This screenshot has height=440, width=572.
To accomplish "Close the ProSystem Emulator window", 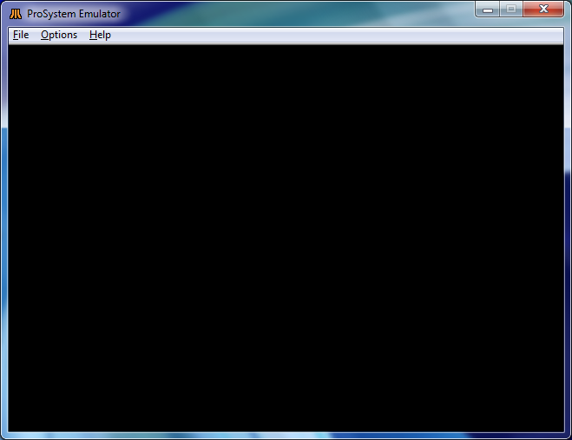I will click(543, 10).
